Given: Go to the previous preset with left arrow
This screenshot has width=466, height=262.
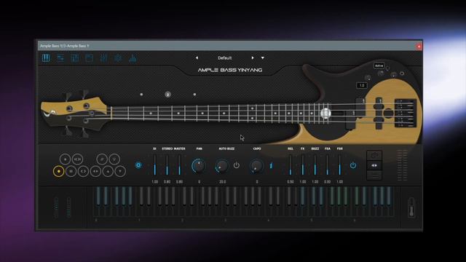Looking at the screenshot, I should coord(197,58).
